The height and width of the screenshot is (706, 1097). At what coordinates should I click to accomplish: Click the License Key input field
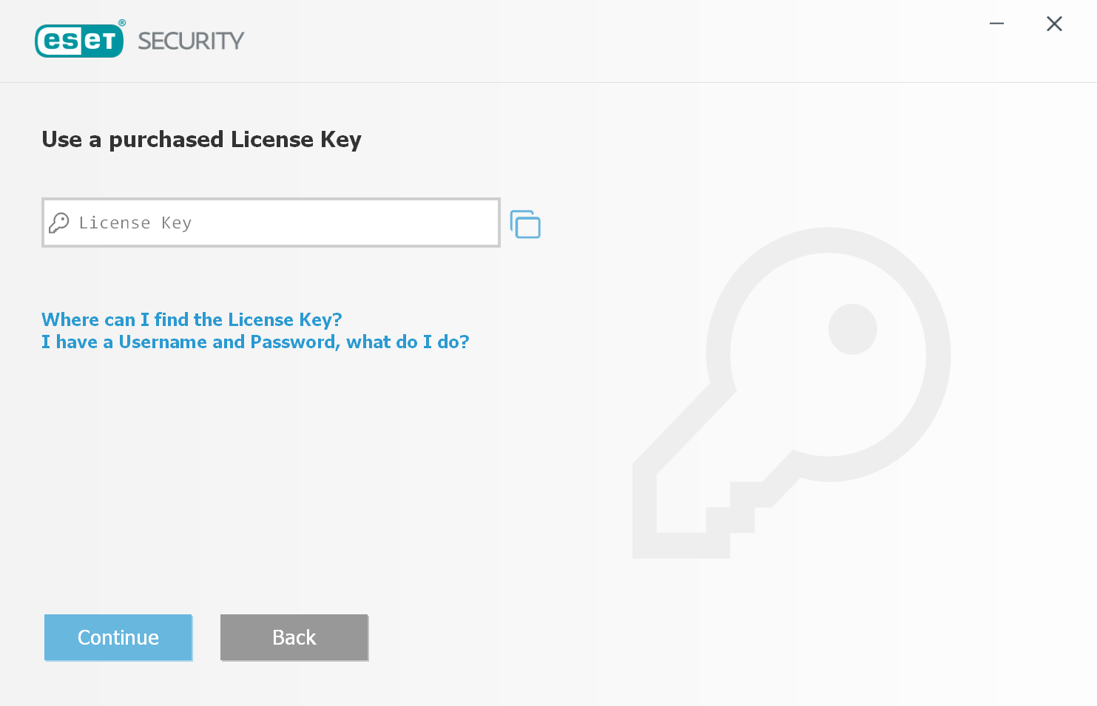(x=271, y=223)
